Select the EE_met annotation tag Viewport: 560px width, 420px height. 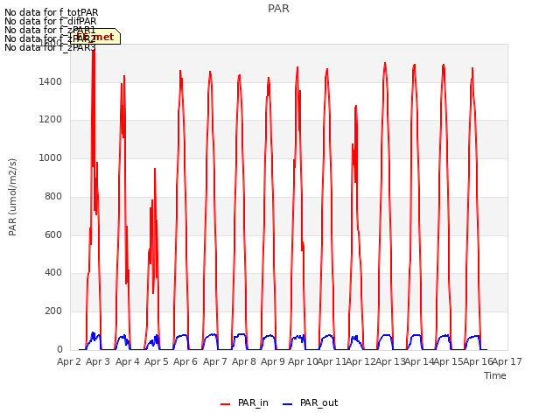(95, 37)
